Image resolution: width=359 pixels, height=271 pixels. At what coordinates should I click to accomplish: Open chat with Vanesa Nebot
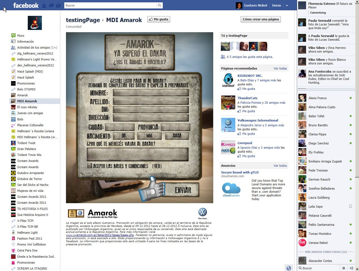[326, 243]
